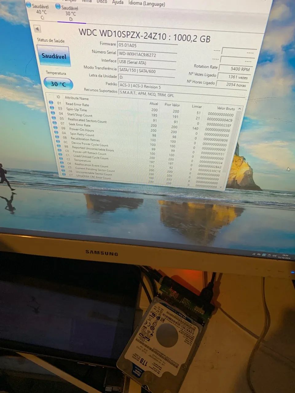Select the Read Error Rate attribute row
The width and height of the screenshot is (295, 393).
click(142, 108)
